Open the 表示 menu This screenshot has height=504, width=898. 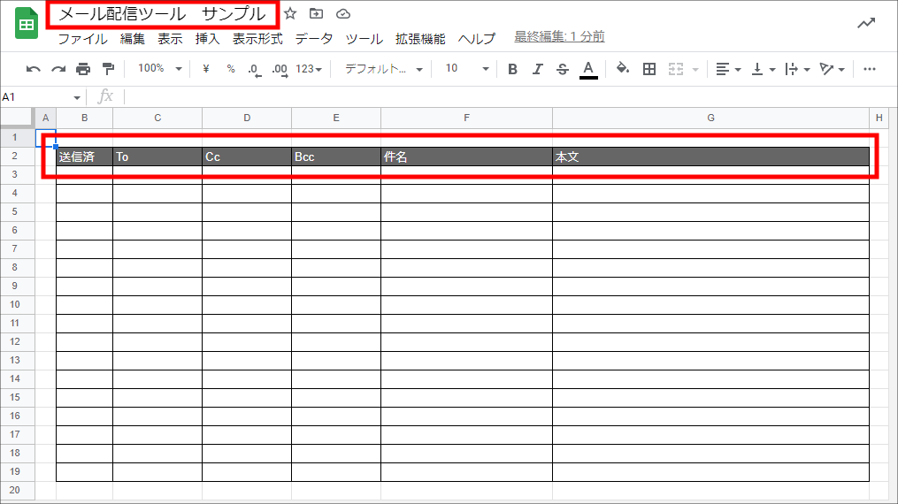coord(170,39)
